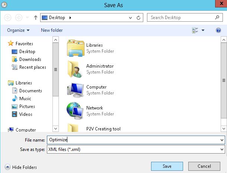Screen dimensions: 227x173
Task: Change view using the view icon
Action: [195, 30]
